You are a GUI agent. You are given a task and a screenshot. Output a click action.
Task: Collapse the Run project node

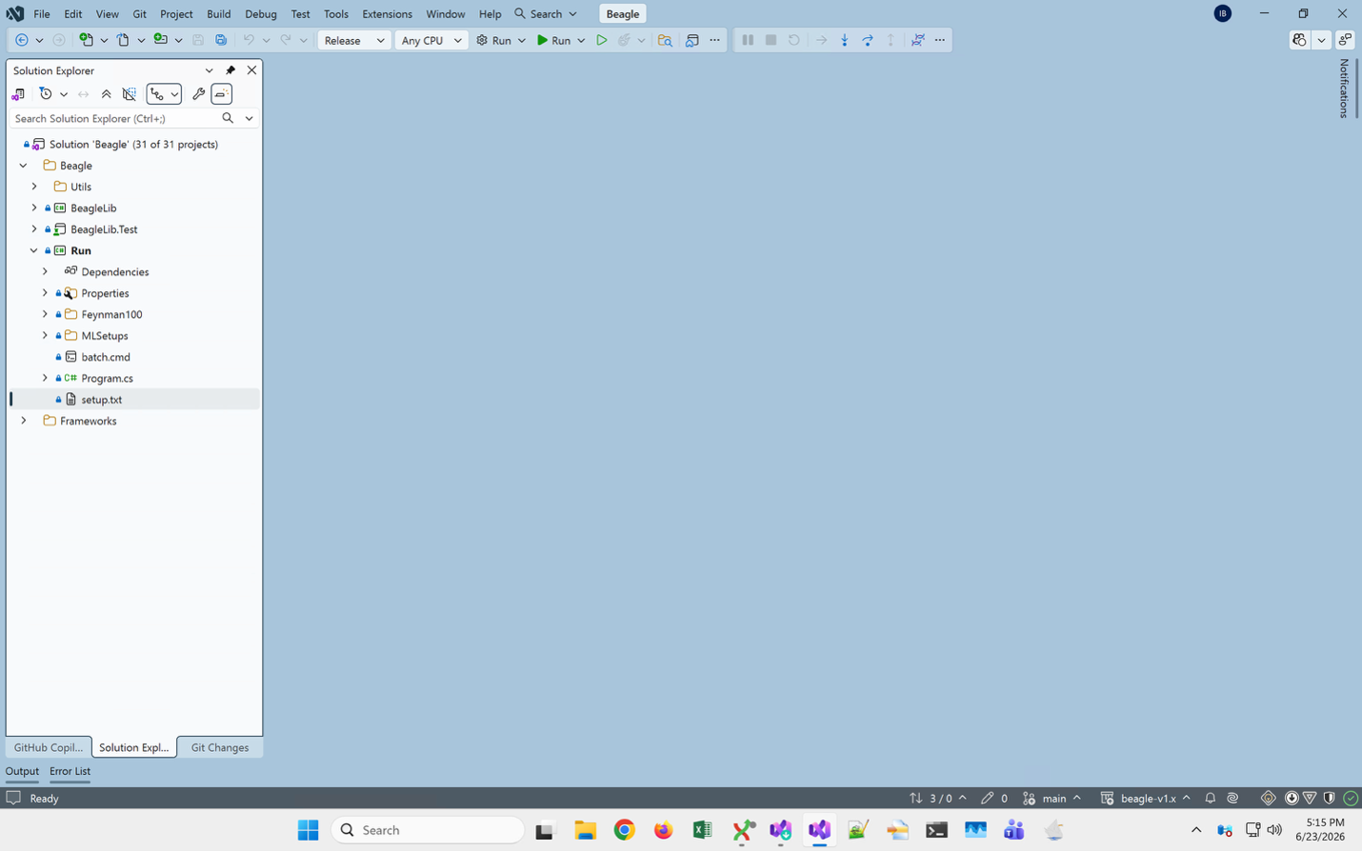coord(34,250)
